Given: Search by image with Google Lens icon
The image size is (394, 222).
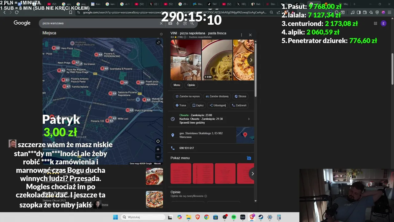Looking at the screenshot, I should [x=185, y=23].
